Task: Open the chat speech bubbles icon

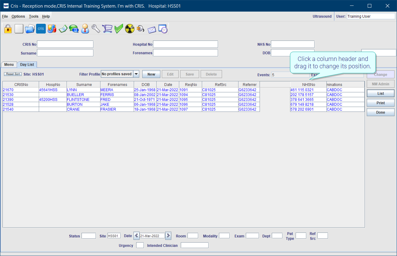Action: pos(74,29)
